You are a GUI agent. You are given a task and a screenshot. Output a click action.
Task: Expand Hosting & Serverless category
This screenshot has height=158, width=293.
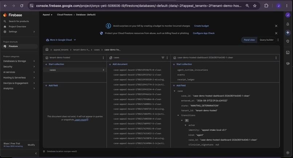[x=19, y=78]
